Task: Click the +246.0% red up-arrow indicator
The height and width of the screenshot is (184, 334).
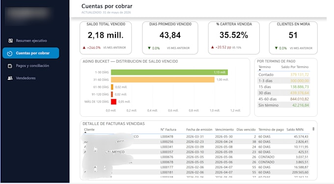Action: pyautogui.click(x=84, y=48)
